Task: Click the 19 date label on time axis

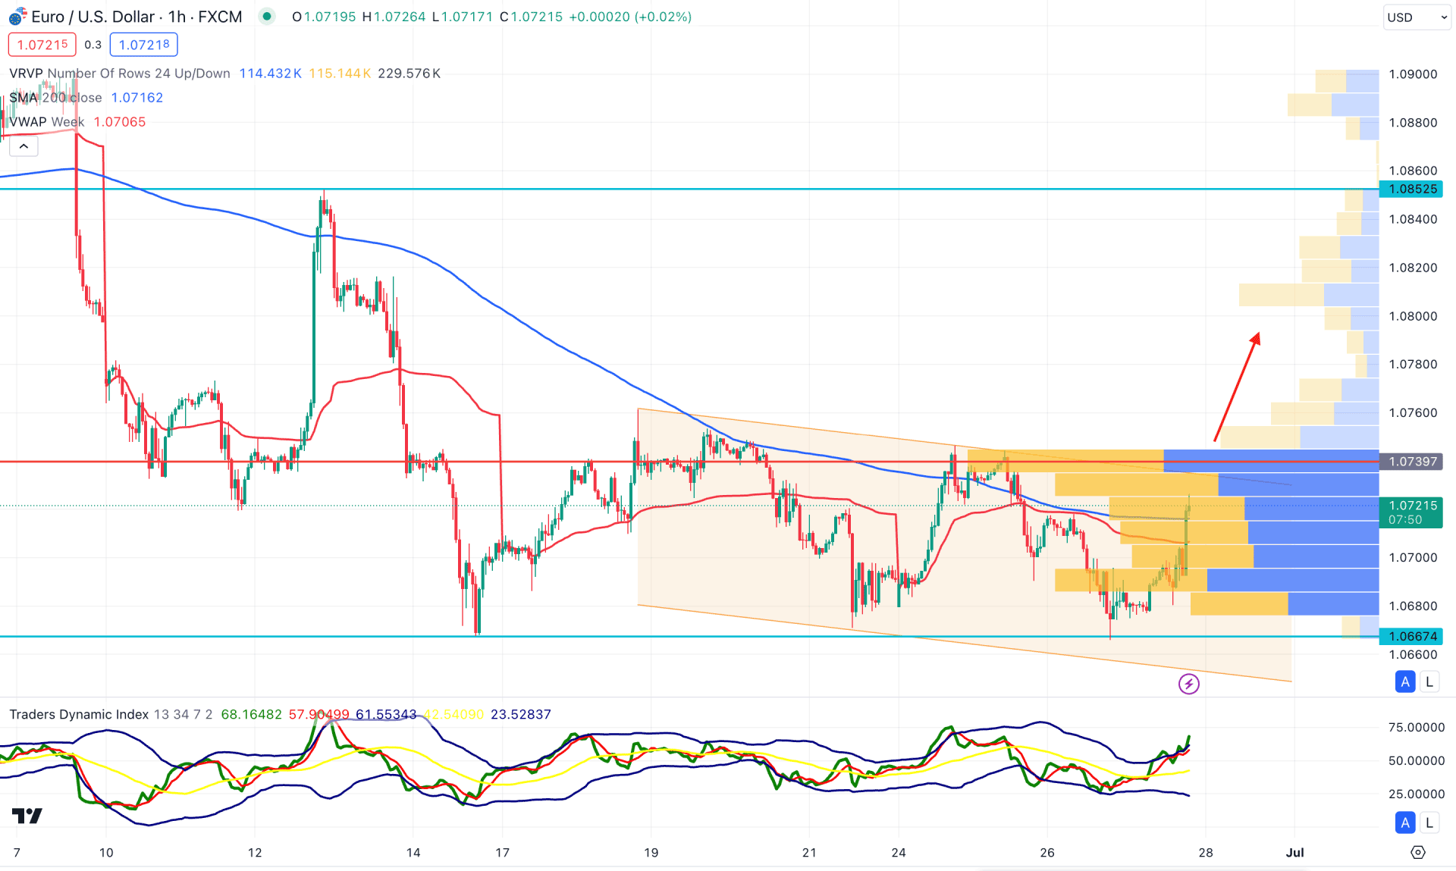Action: coord(651,853)
